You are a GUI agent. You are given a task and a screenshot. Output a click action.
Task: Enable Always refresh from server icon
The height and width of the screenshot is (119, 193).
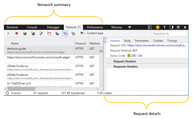[x=33, y=33]
